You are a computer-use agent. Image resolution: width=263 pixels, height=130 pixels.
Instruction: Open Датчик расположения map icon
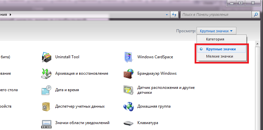point(129,90)
